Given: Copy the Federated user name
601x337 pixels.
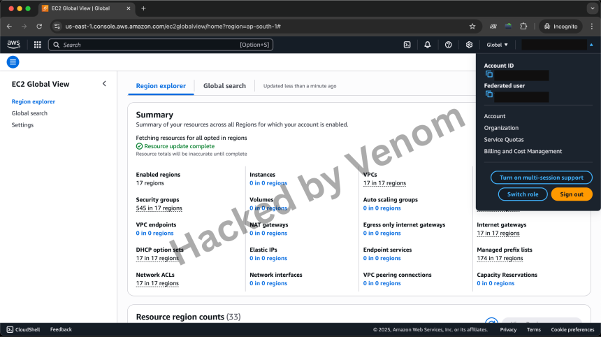Looking at the screenshot, I should pyautogui.click(x=489, y=94).
